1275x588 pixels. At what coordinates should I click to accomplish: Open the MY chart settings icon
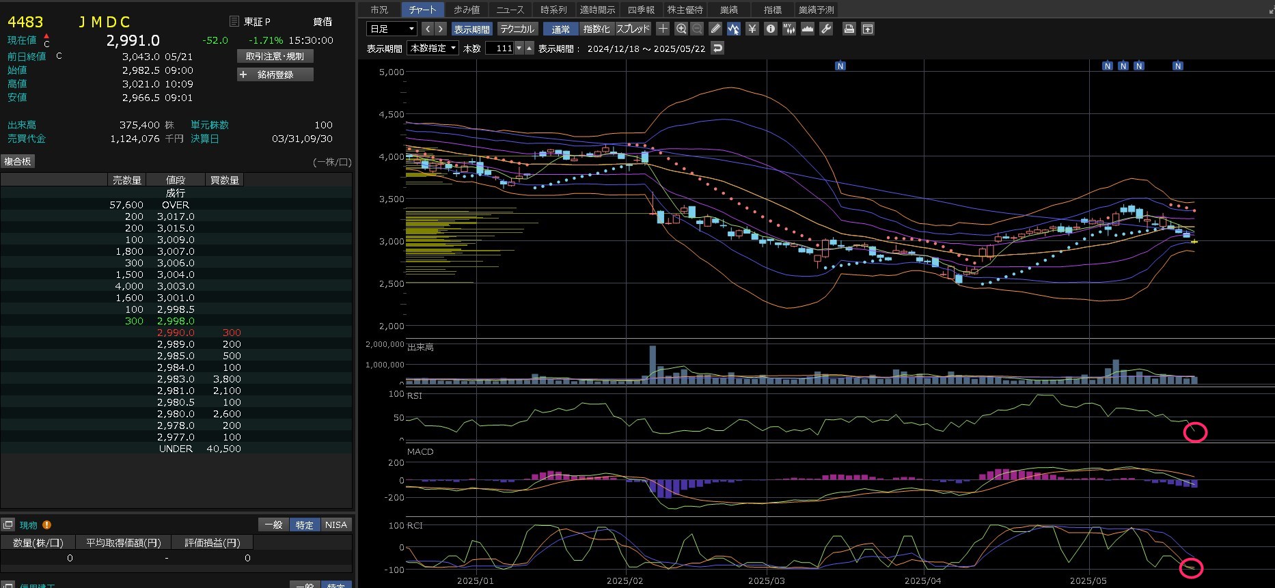point(789,29)
